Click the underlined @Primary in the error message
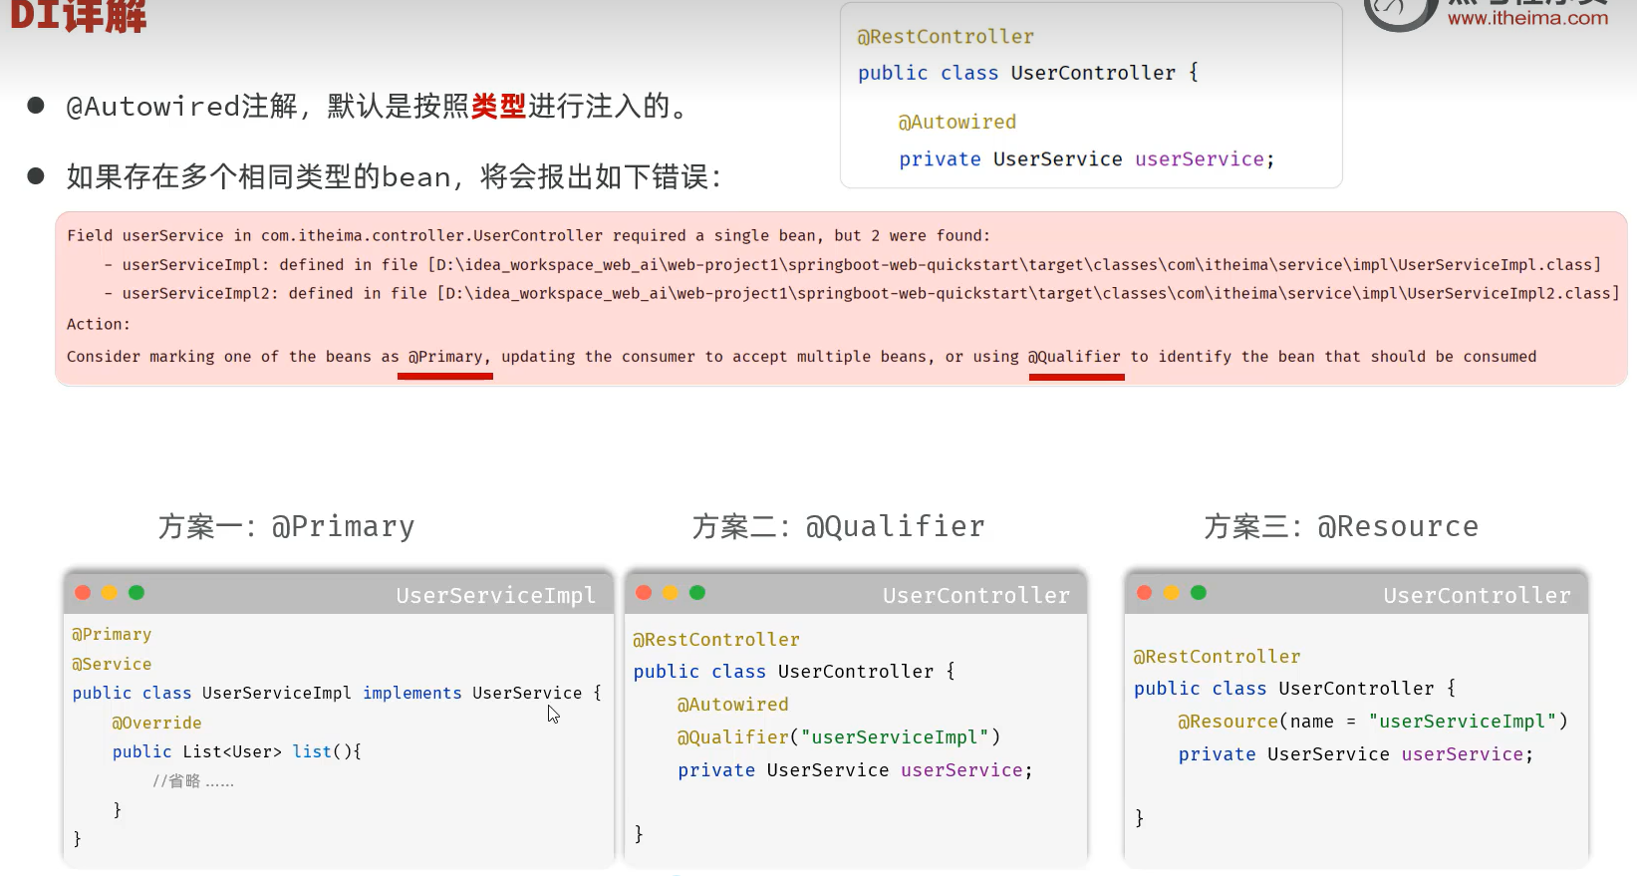The height and width of the screenshot is (876, 1637). pos(449,357)
